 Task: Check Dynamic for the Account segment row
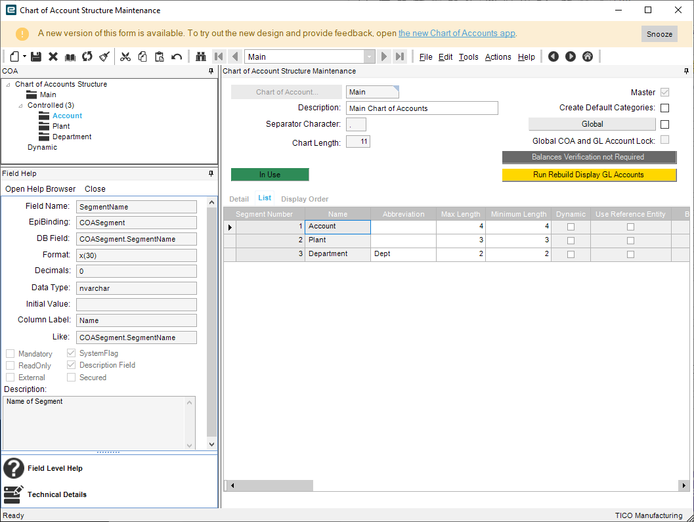[x=571, y=227]
